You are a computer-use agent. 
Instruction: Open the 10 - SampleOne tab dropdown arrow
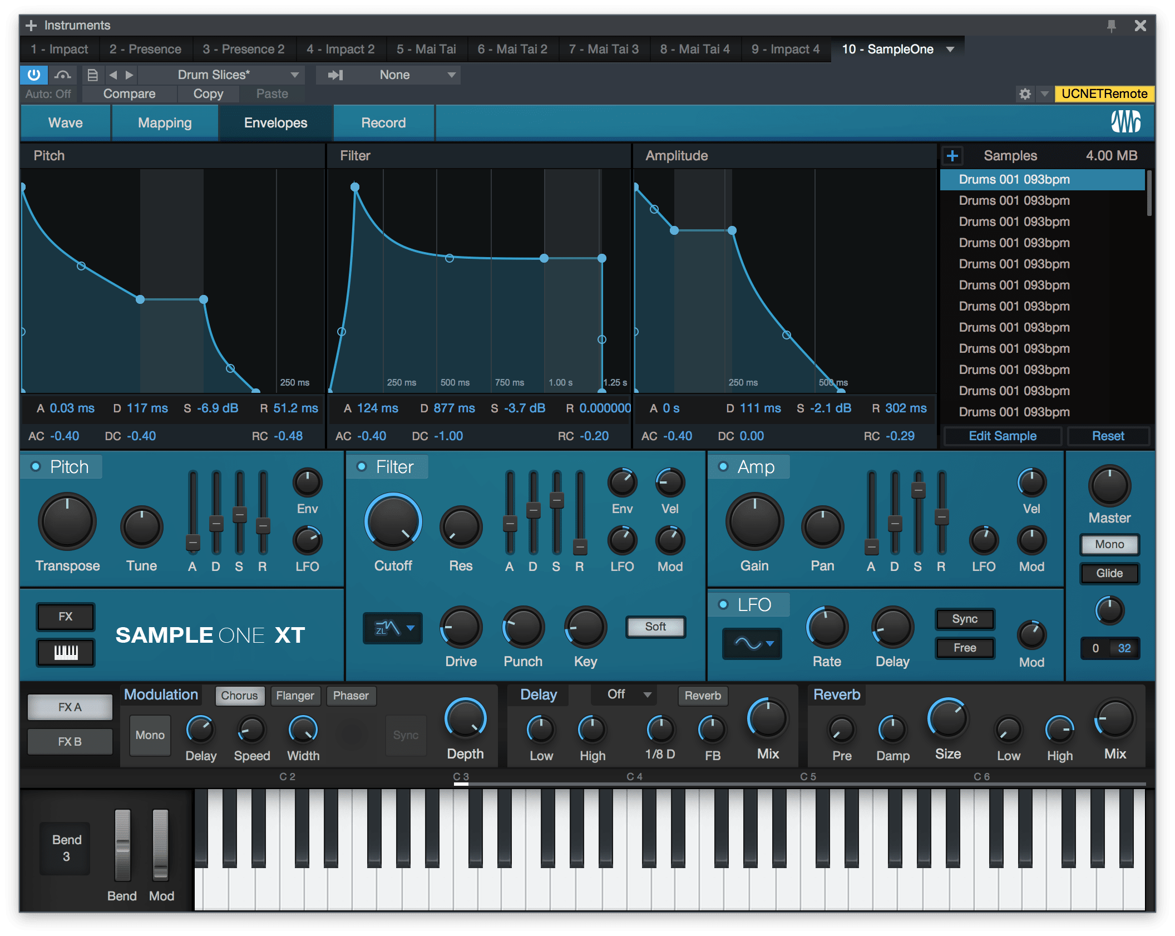point(951,50)
